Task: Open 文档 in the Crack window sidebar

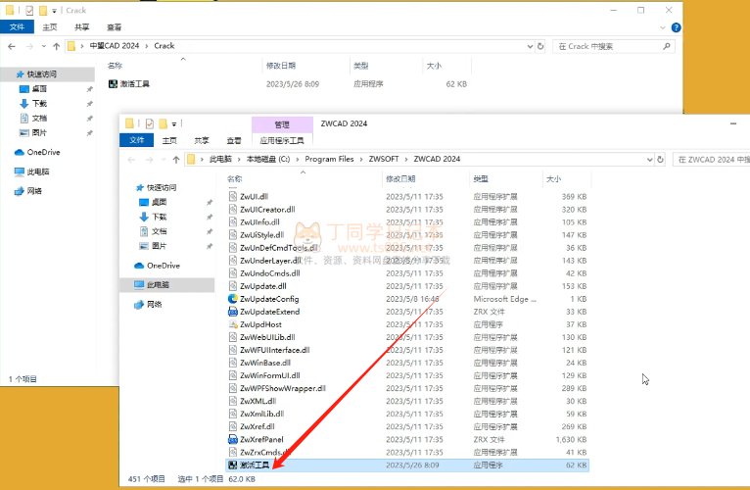Action: (x=39, y=118)
